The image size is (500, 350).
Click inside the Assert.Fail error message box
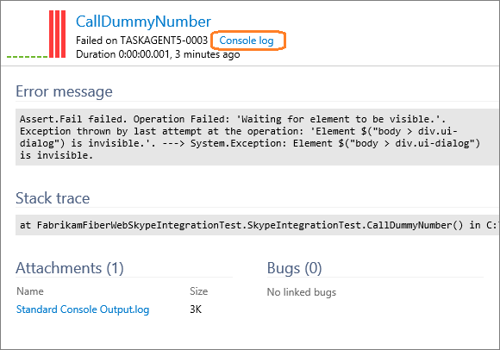(257, 137)
